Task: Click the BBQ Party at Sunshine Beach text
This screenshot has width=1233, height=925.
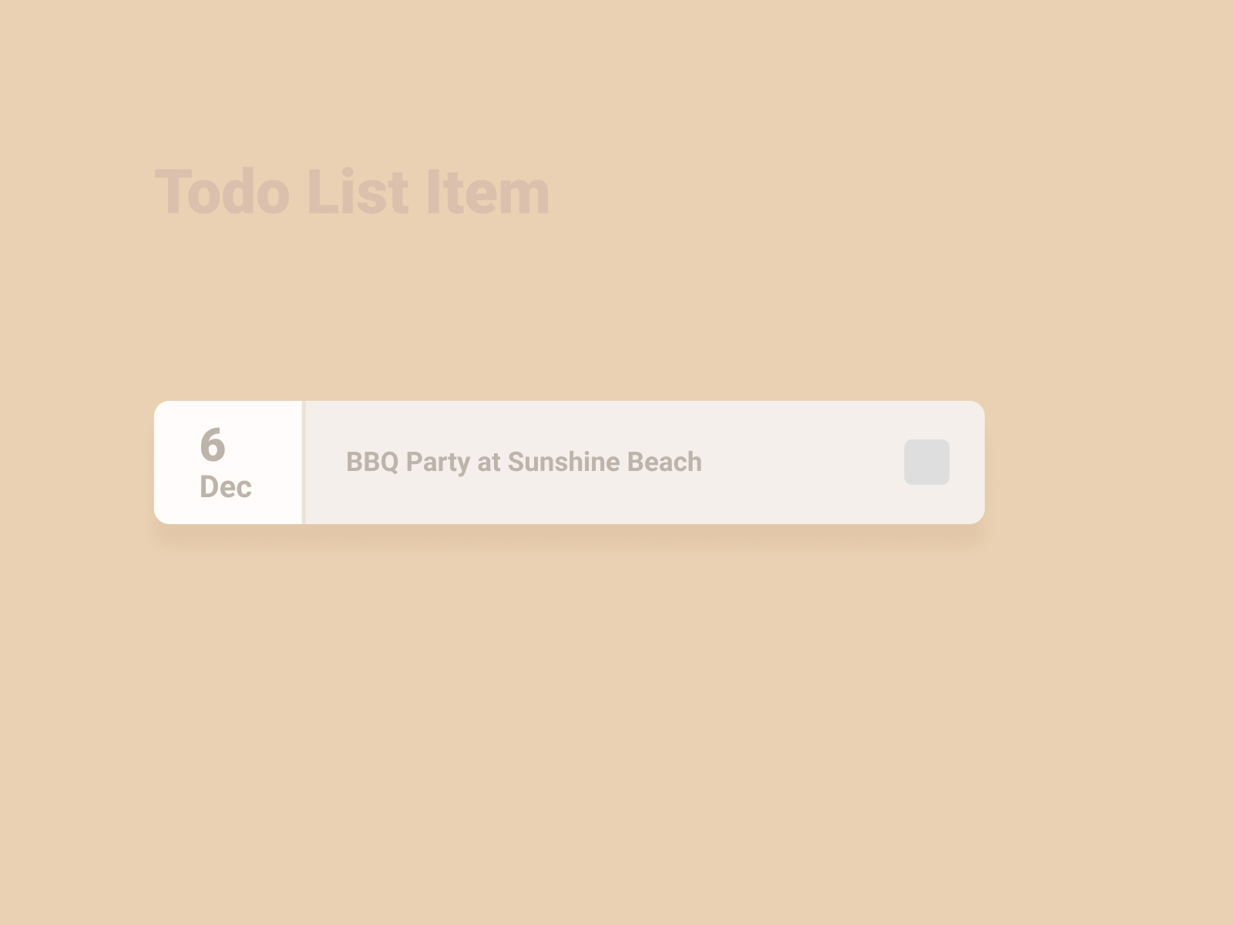Action: pyautogui.click(x=523, y=462)
